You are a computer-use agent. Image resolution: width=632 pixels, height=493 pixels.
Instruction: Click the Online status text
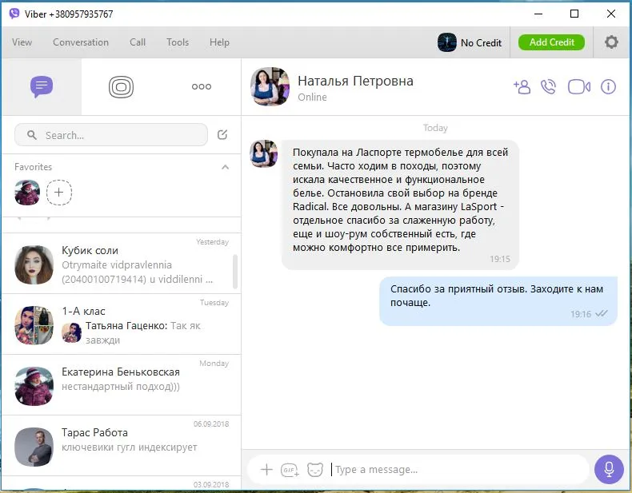[x=312, y=97]
